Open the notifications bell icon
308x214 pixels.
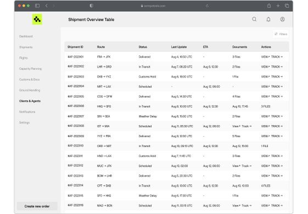[x=268, y=19]
